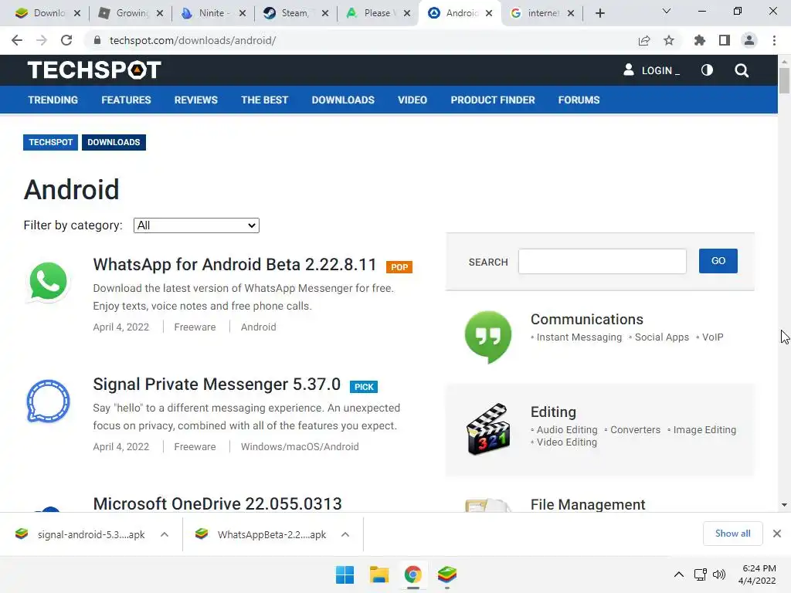The width and height of the screenshot is (791, 593).
Task: Open network status tray icon
Action: tap(700, 574)
